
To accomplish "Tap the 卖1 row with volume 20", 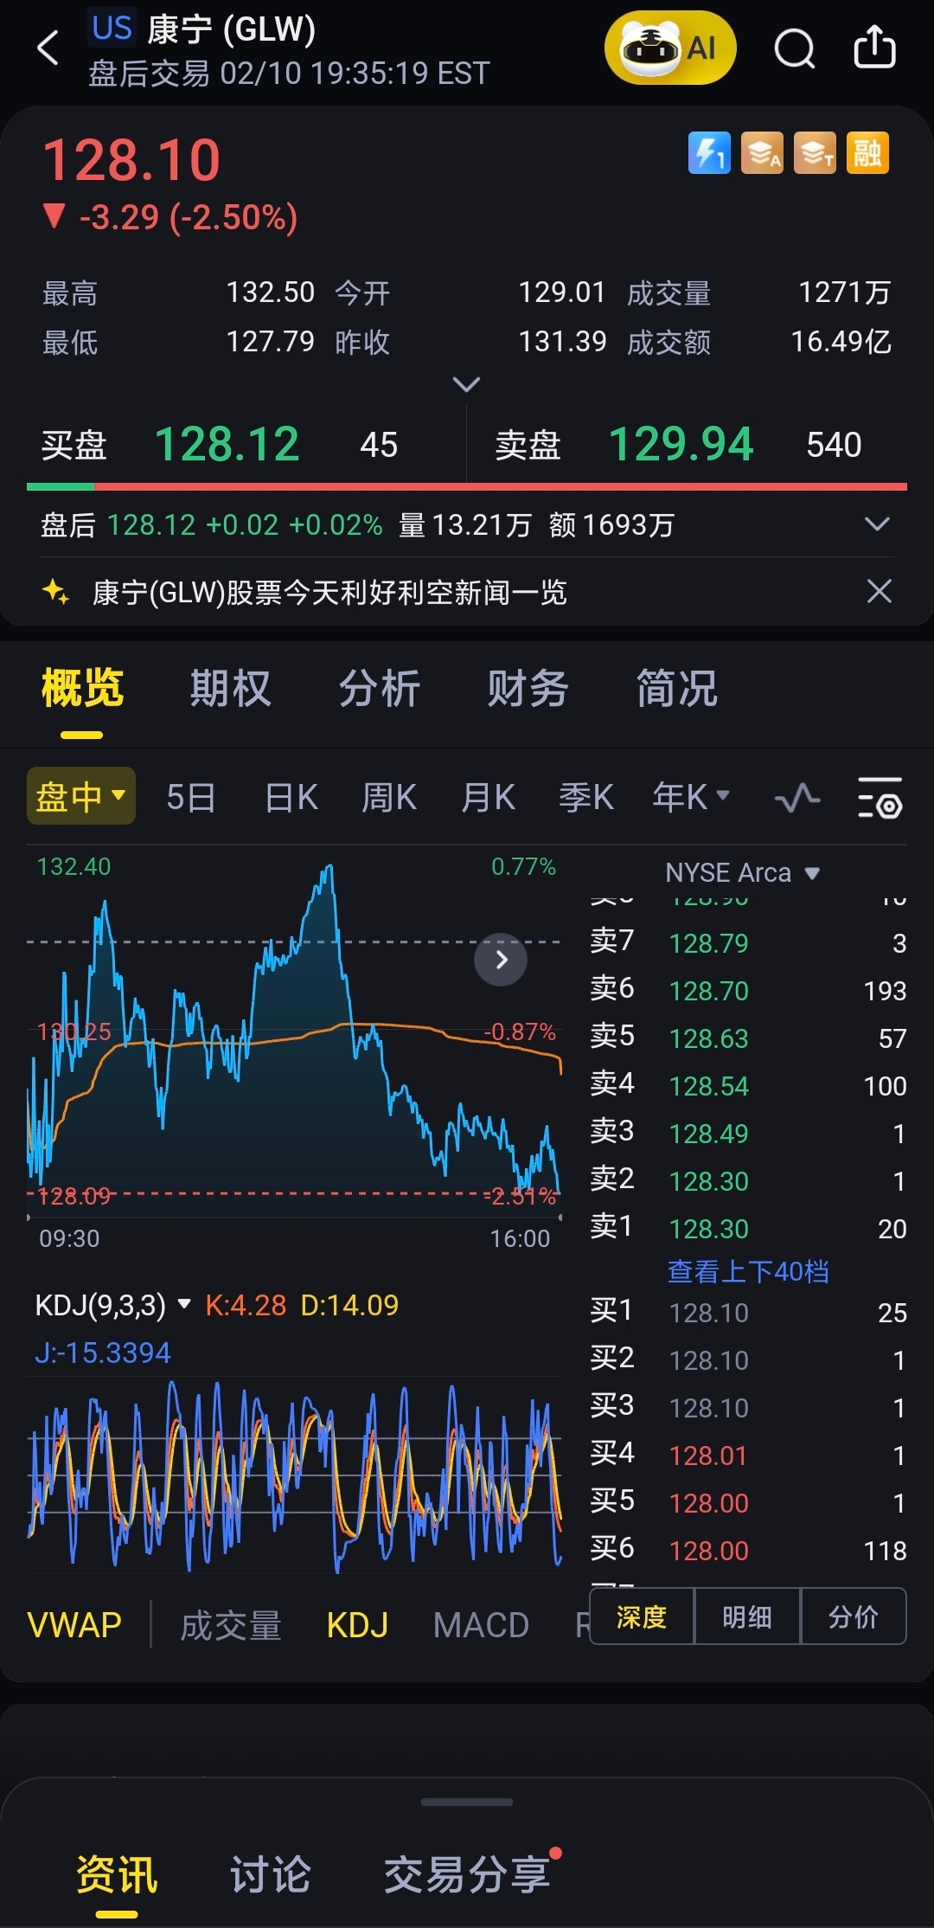I will (748, 1228).
